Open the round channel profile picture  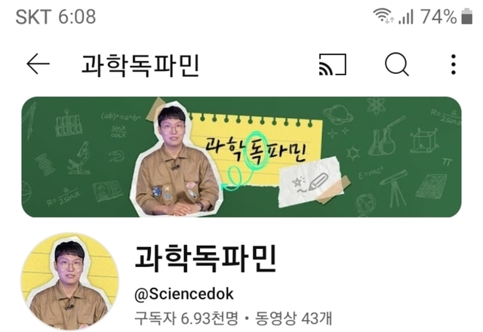70,281
